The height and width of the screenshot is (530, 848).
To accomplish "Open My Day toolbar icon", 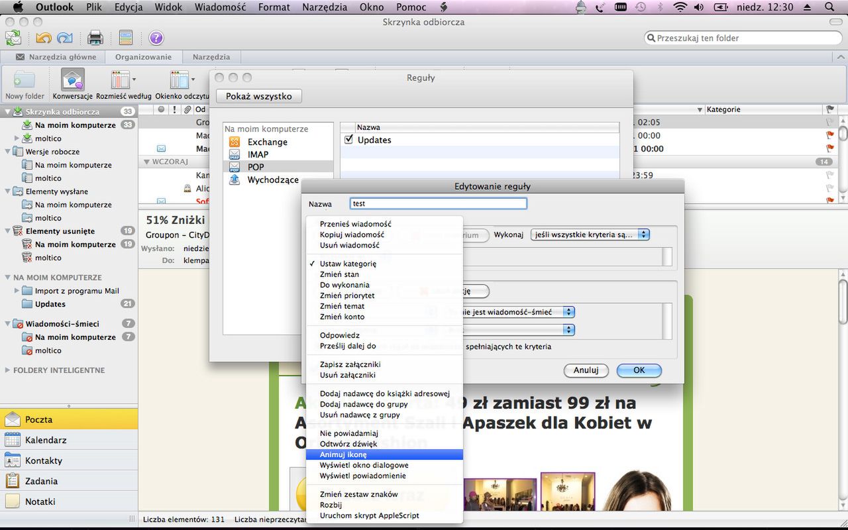I will pos(126,38).
